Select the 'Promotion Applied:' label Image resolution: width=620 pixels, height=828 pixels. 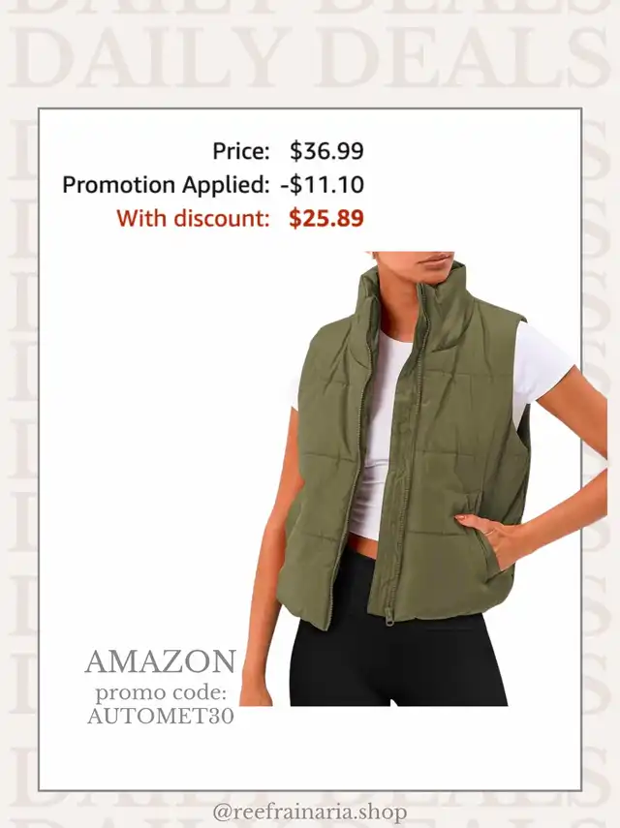166,185
